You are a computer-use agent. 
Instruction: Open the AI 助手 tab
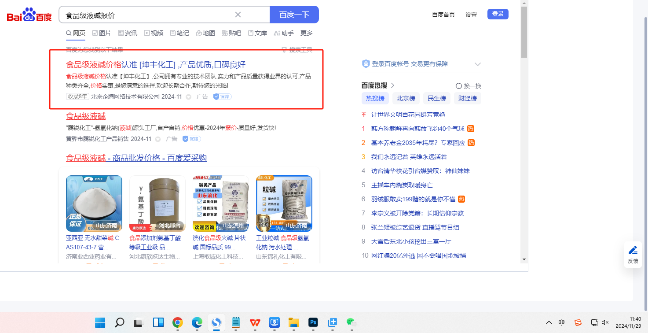[x=283, y=33]
